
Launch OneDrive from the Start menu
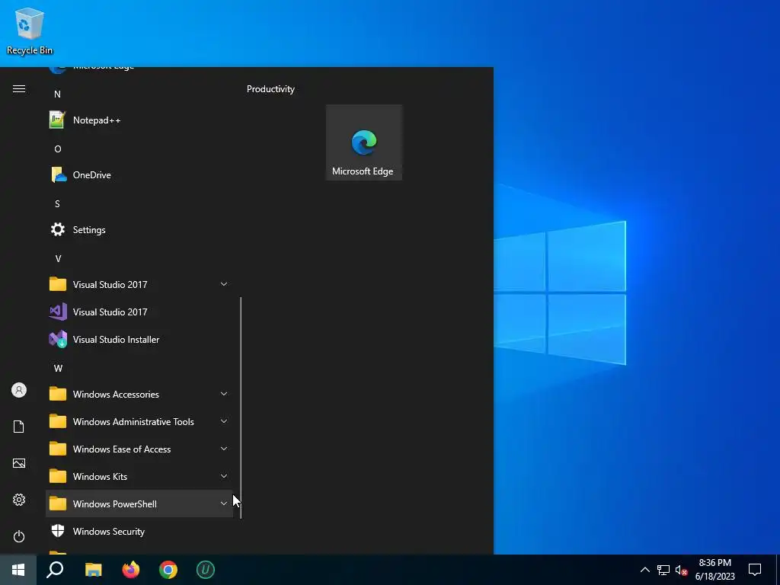139,174
